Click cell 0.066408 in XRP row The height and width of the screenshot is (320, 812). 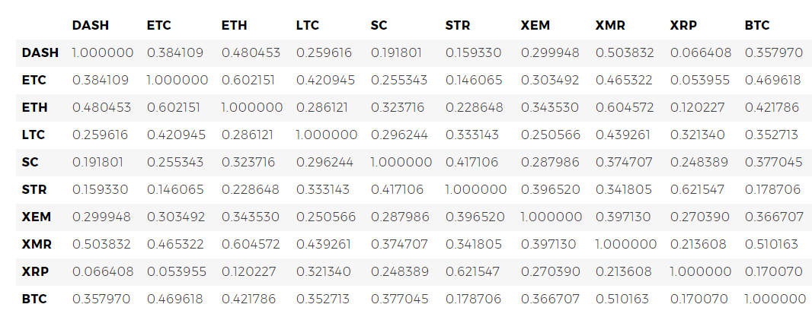[103, 271]
